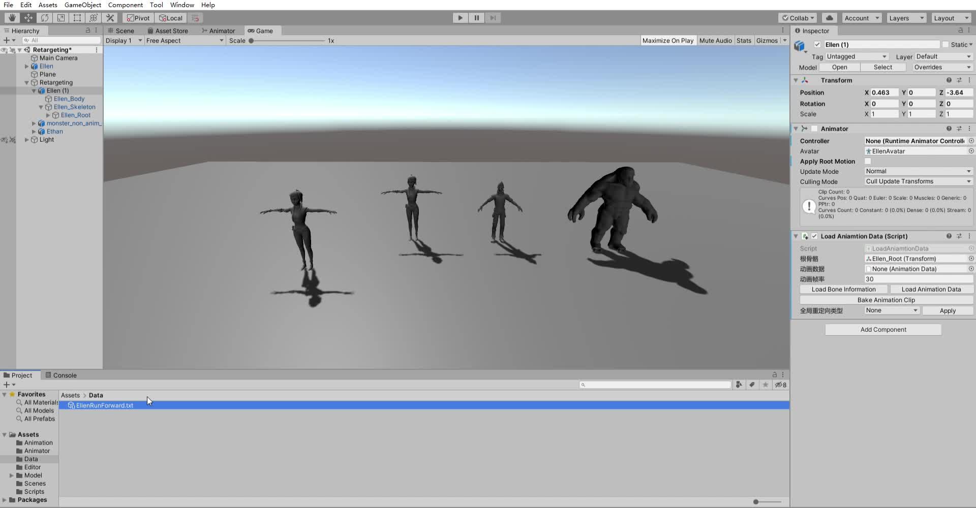Select the Move tool

pyautogui.click(x=28, y=18)
